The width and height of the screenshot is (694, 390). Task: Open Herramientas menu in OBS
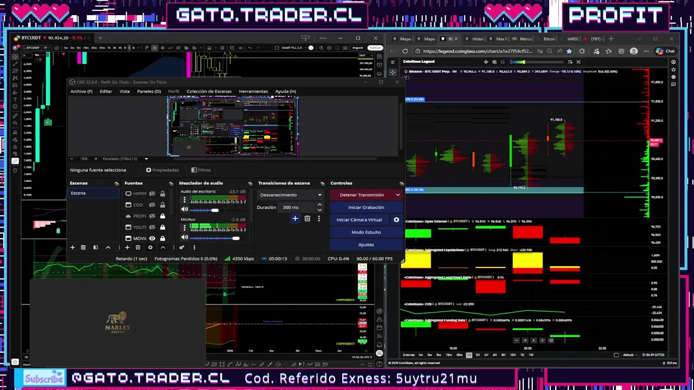253,92
